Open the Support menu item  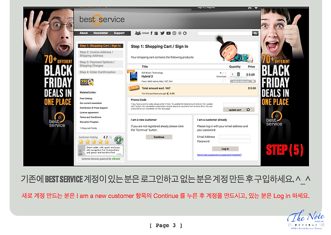click(119, 33)
